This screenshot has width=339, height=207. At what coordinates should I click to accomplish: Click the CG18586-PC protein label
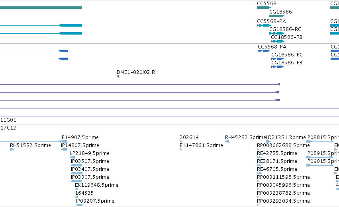click(x=287, y=55)
